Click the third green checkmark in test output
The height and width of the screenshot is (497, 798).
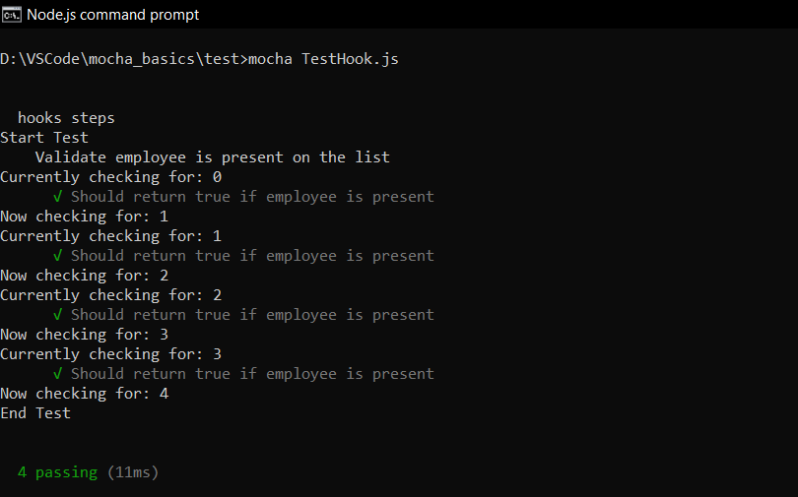(x=59, y=315)
